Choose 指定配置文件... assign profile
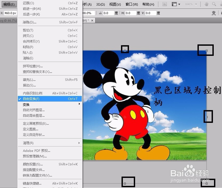The width and height of the screenshot is (222, 188). coord(50,170)
